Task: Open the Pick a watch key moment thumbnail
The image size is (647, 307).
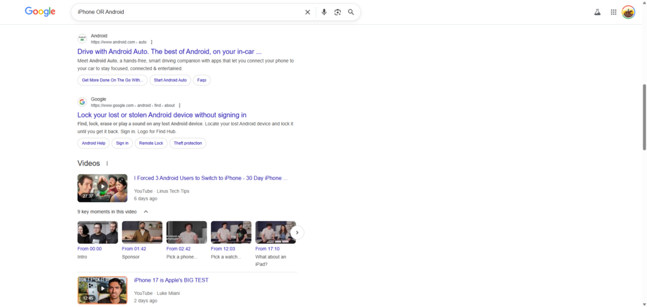Action: (x=231, y=232)
